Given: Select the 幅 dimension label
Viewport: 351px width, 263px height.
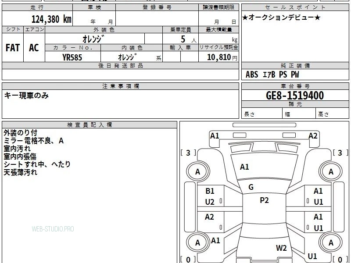Looking at the screenshot, I should point(288,114).
